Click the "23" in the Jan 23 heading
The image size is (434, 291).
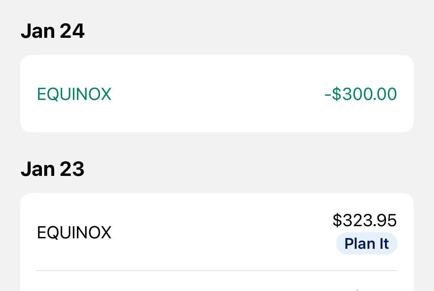coord(72,169)
